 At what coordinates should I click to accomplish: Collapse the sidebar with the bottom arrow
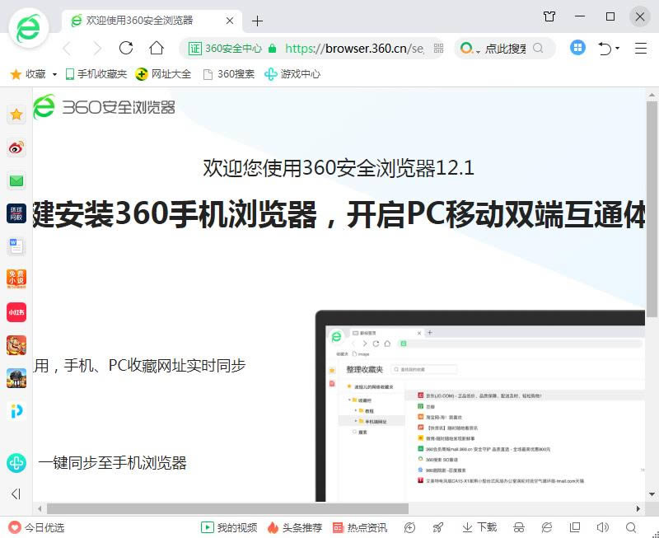[16, 494]
